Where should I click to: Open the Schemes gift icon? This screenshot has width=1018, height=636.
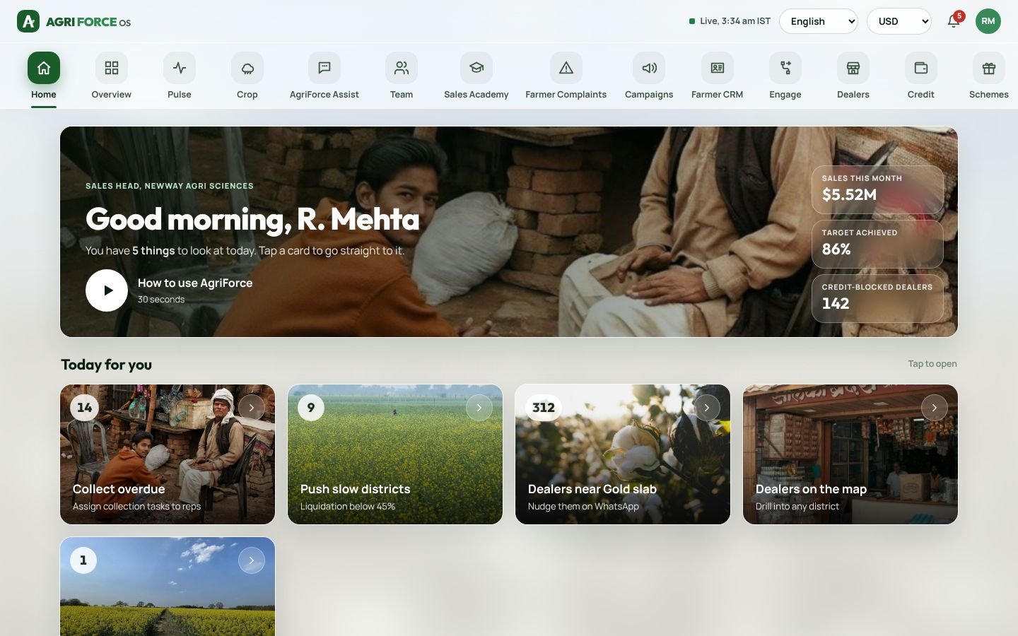click(x=989, y=68)
